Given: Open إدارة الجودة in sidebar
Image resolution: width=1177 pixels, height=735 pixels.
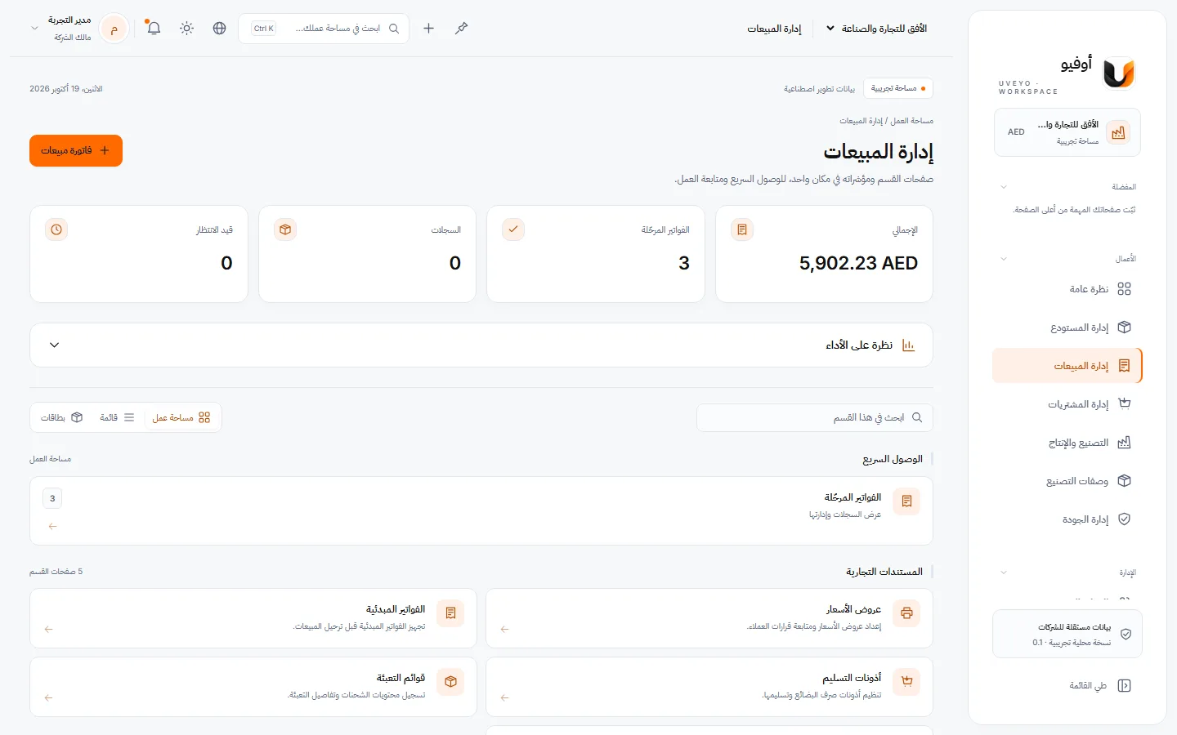Looking at the screenshot, I should pos(1067,519).
